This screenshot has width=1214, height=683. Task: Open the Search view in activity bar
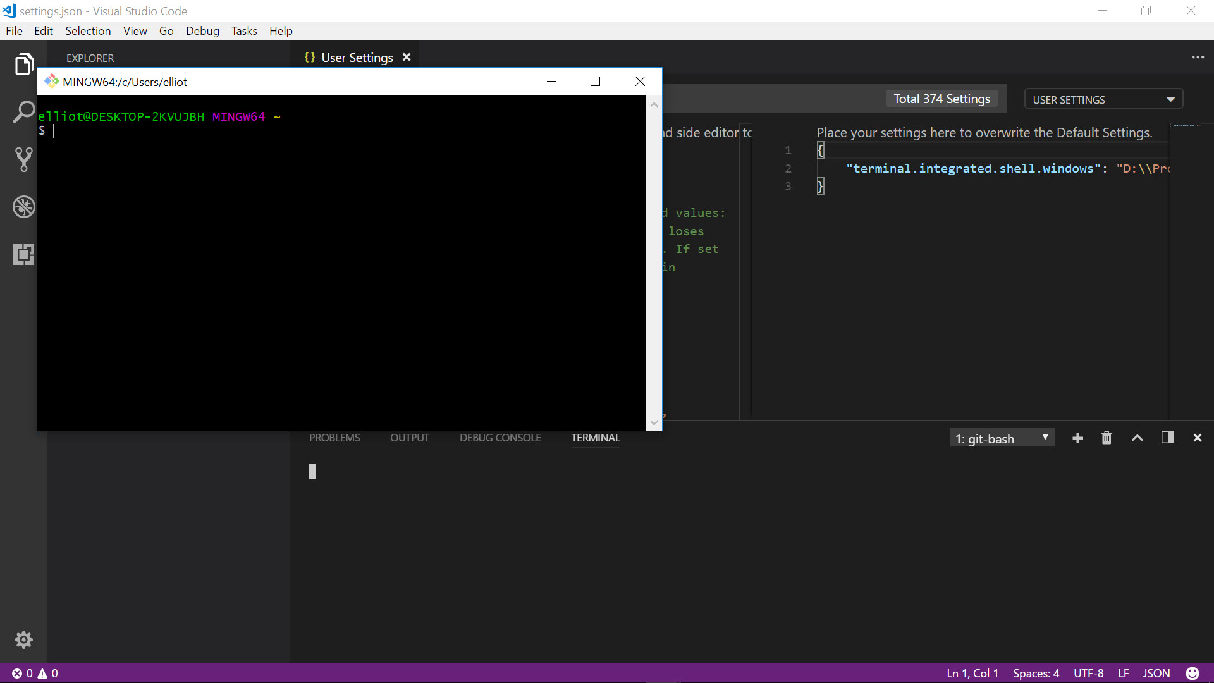23,112
